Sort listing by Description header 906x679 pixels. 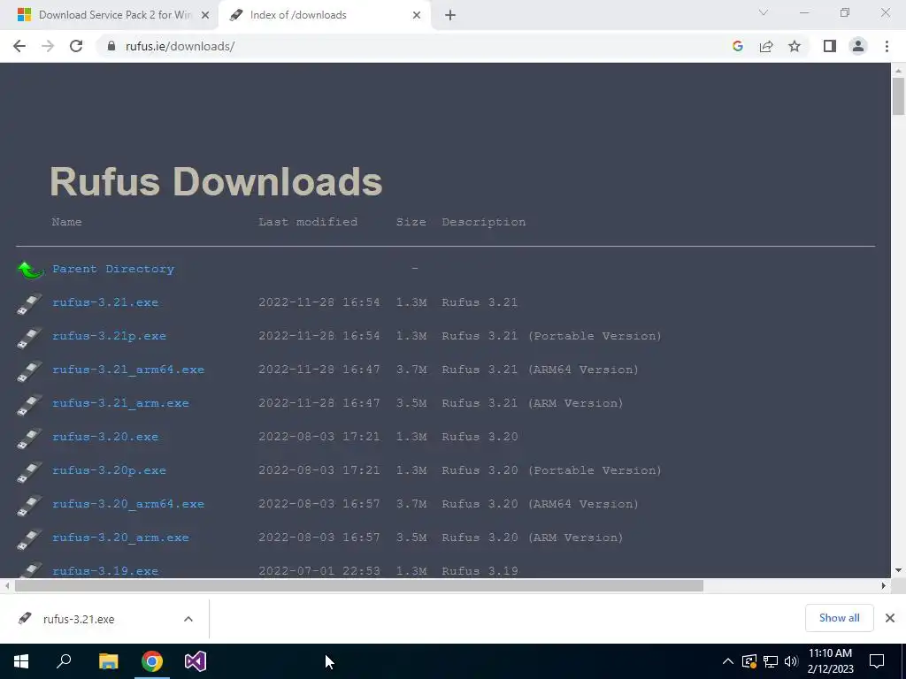tap(484, 222)
